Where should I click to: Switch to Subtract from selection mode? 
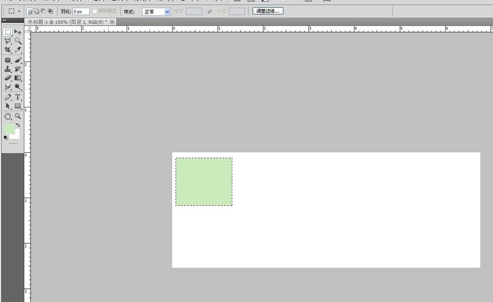[x=43, y=10]
